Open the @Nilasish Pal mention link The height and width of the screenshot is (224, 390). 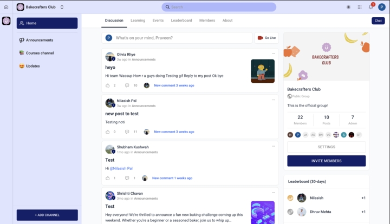click(x=121, y=168)
